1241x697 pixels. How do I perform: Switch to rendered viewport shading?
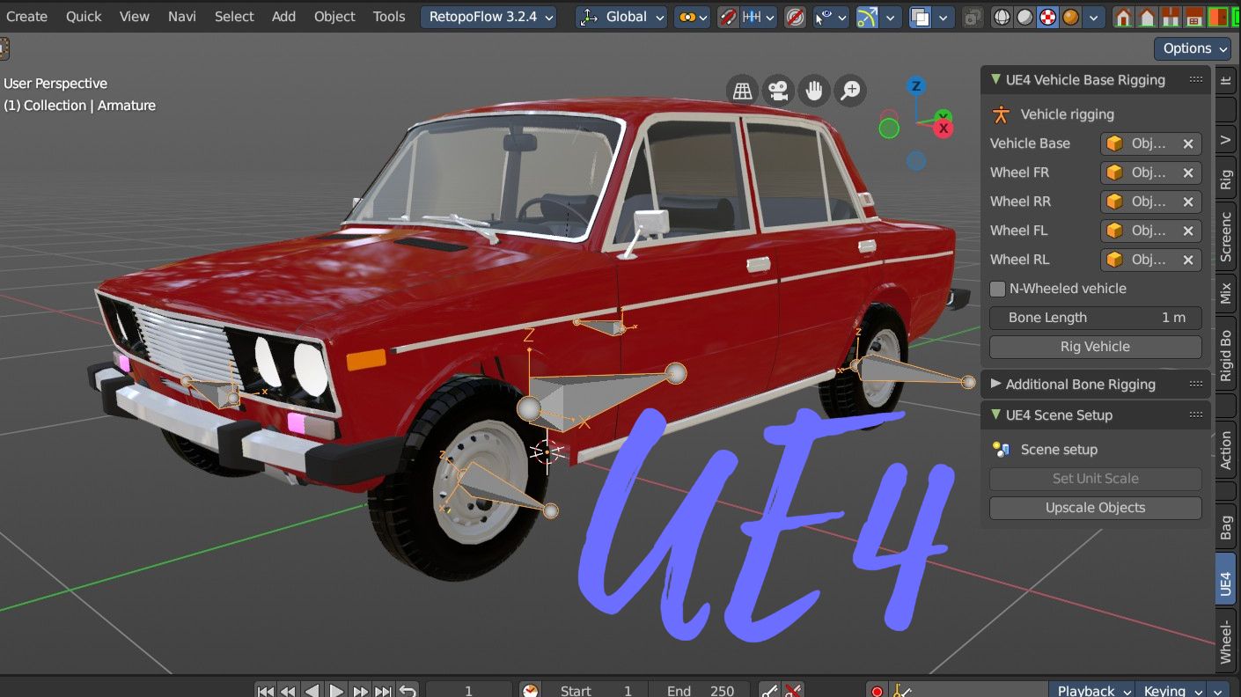(x=1070, y=17)
